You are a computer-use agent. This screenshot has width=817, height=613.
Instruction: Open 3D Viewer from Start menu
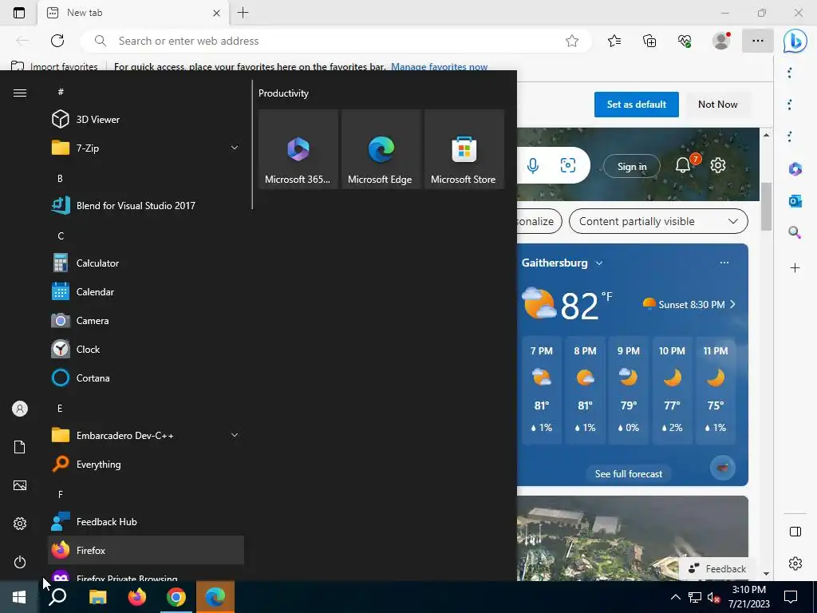146,120
